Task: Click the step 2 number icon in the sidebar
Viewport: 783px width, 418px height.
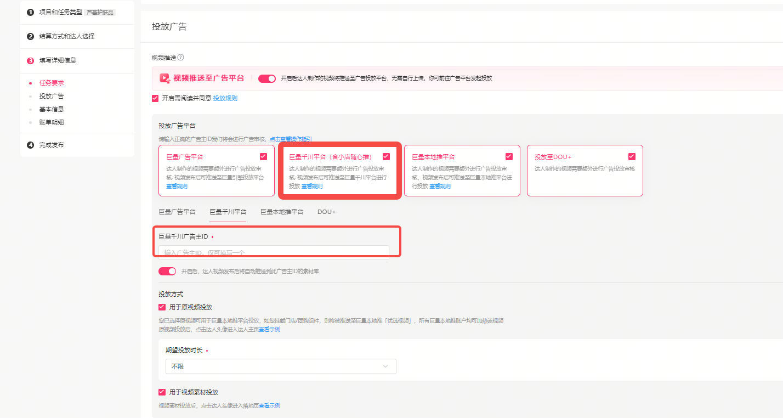Action: (31, 36)
